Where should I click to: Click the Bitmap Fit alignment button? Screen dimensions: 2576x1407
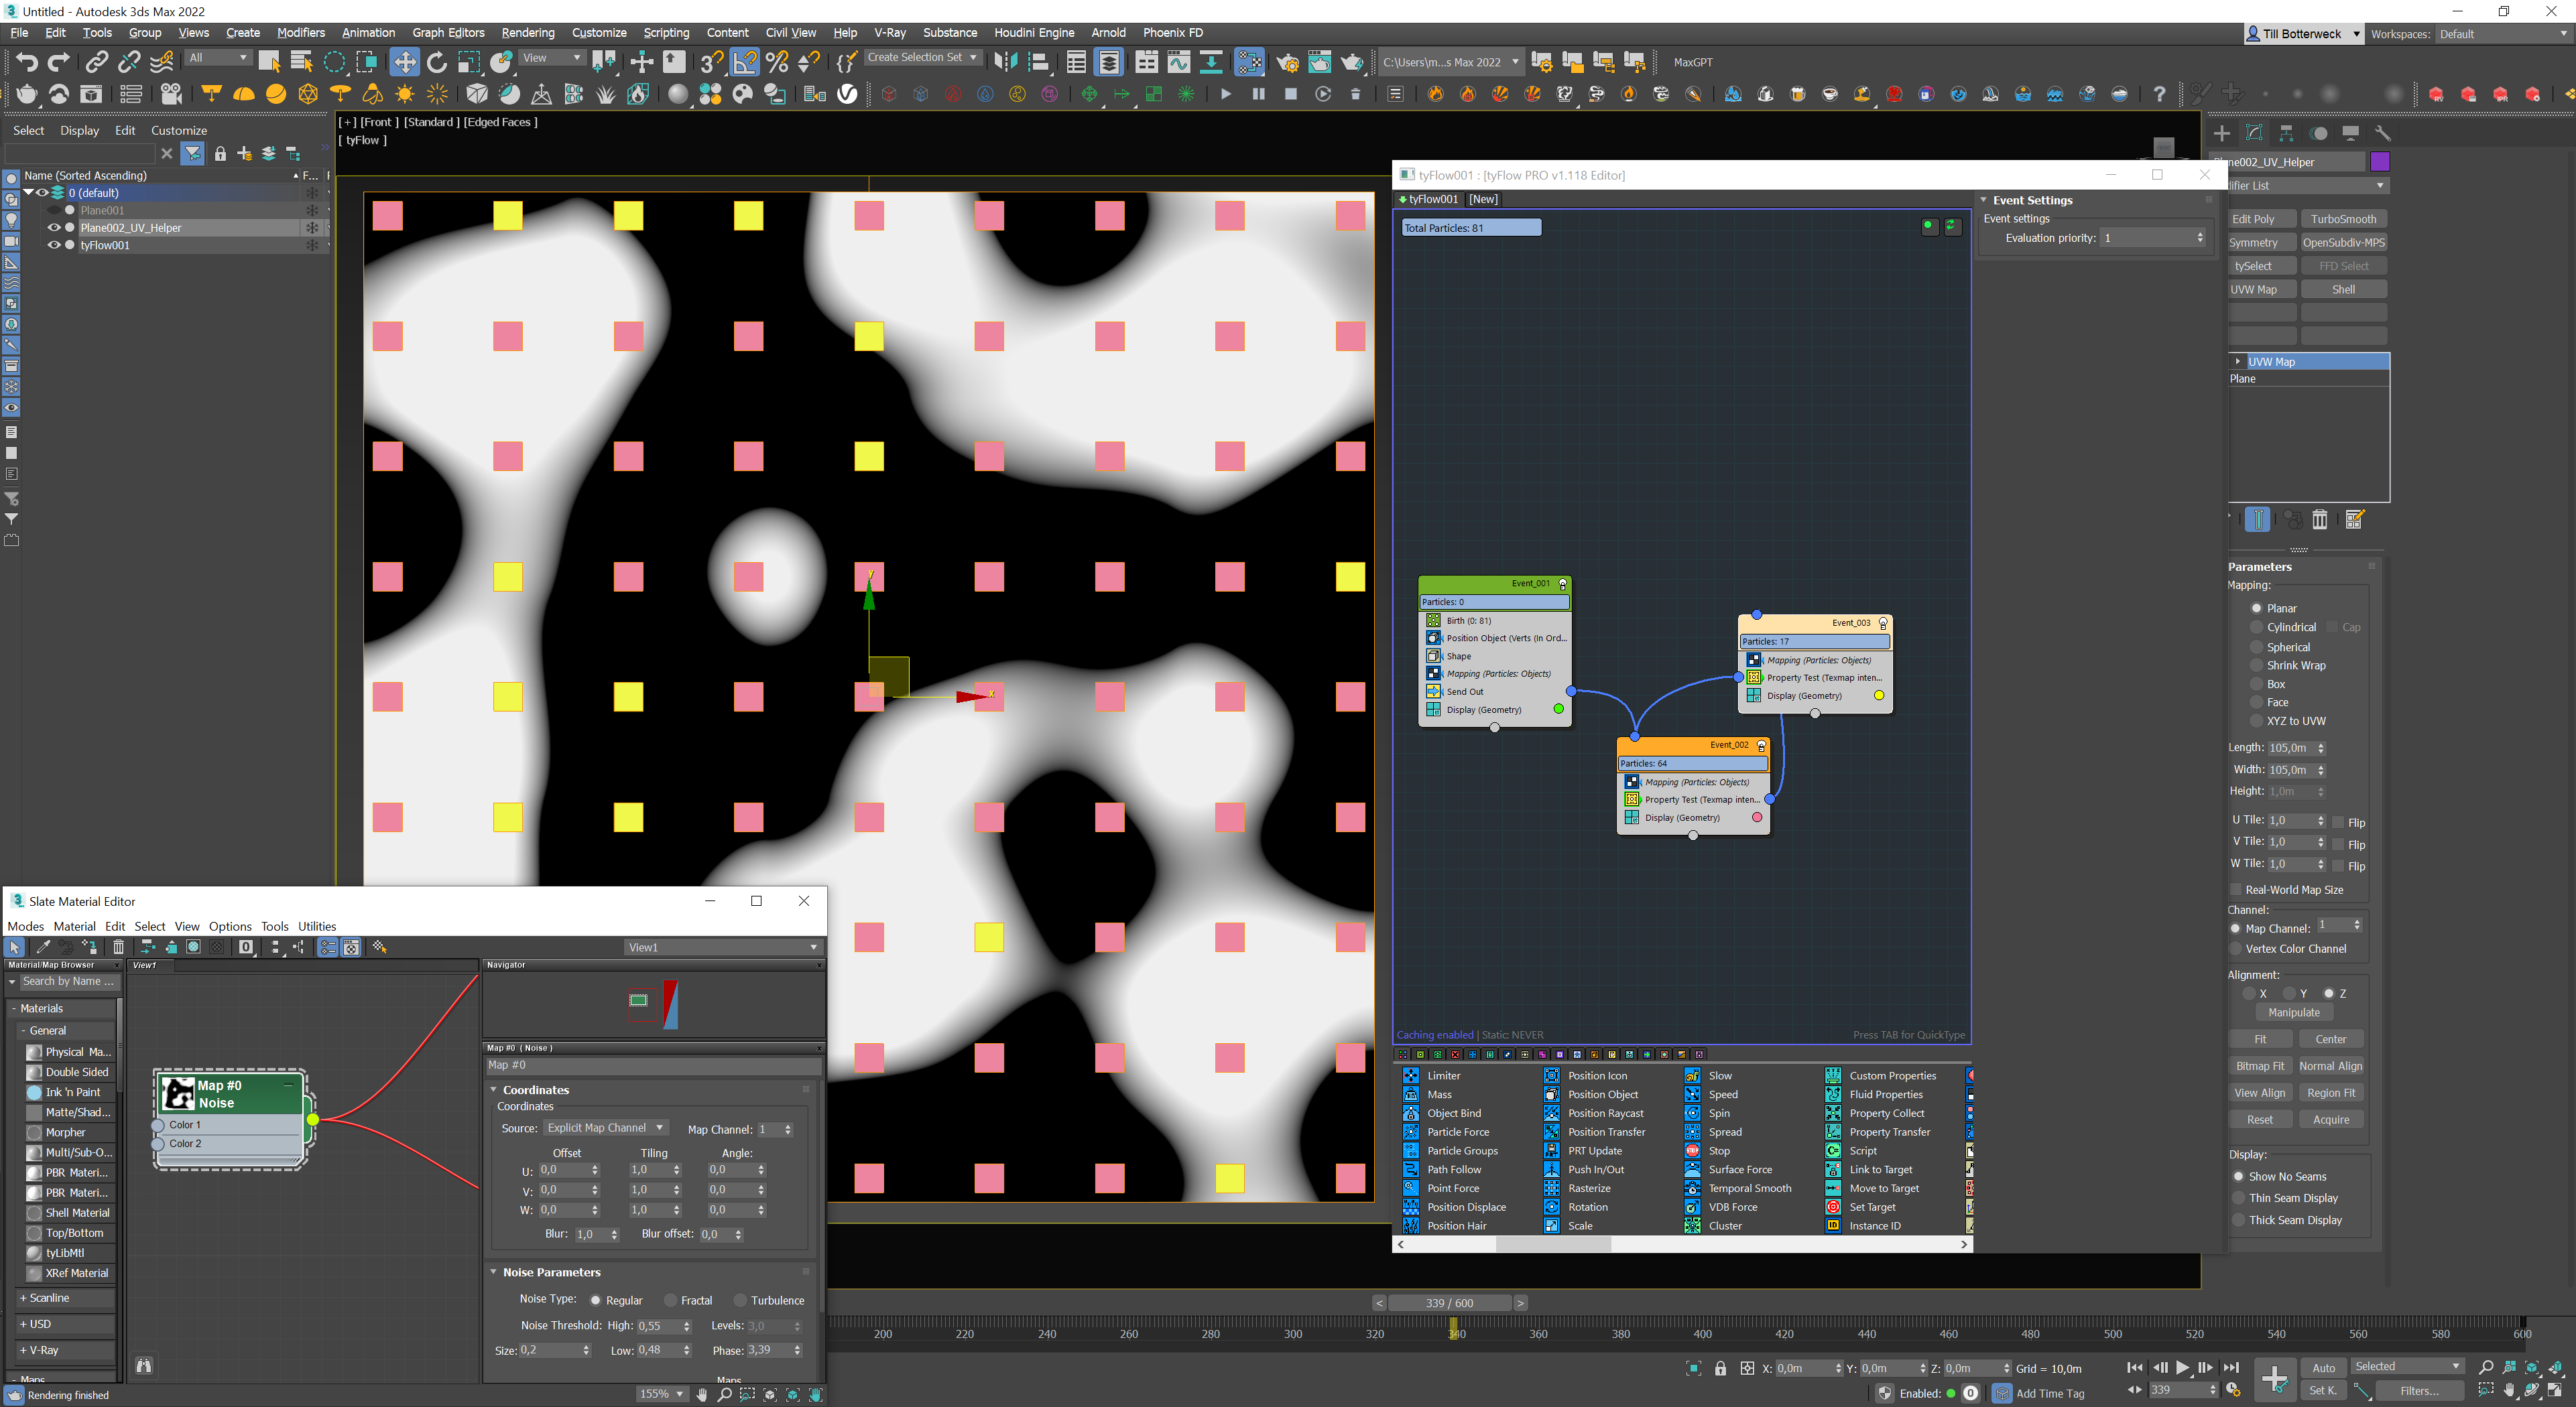pyautogui.click(x=2260, y=1065)
